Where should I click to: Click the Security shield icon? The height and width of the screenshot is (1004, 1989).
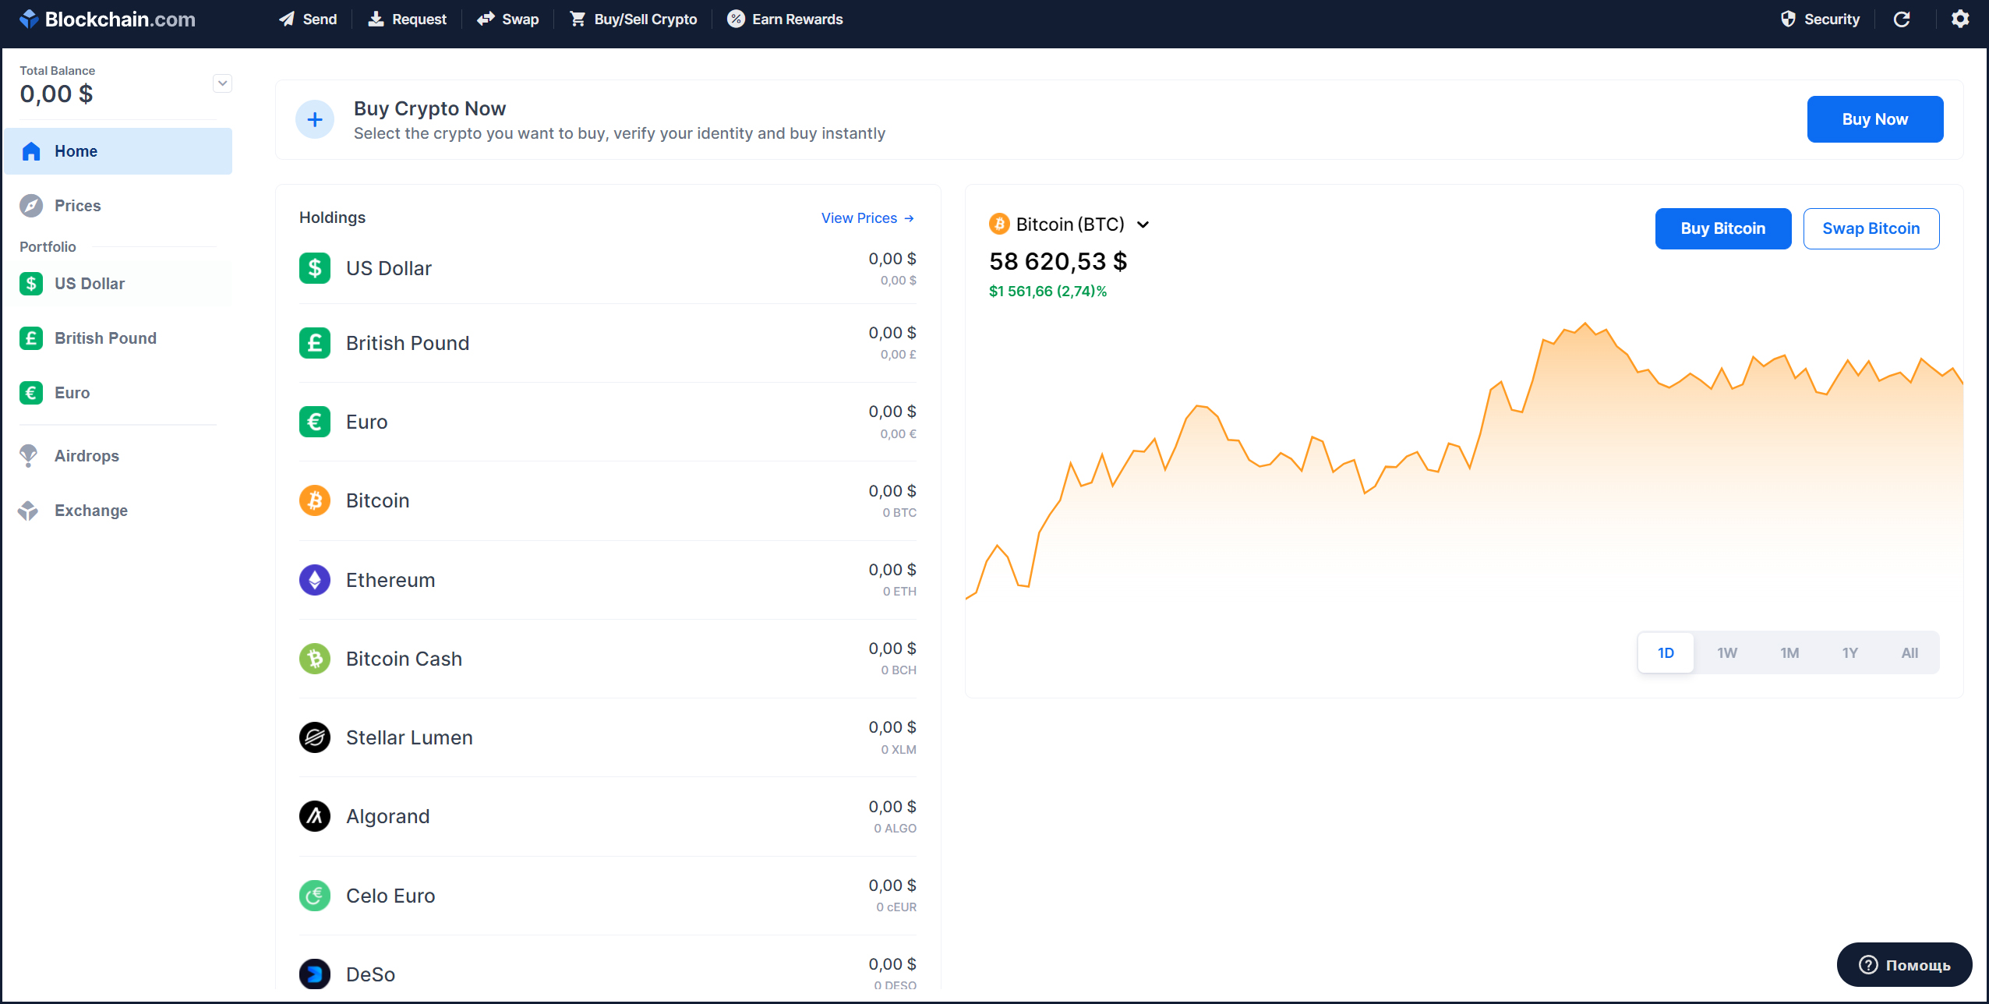click(1788, 19)
